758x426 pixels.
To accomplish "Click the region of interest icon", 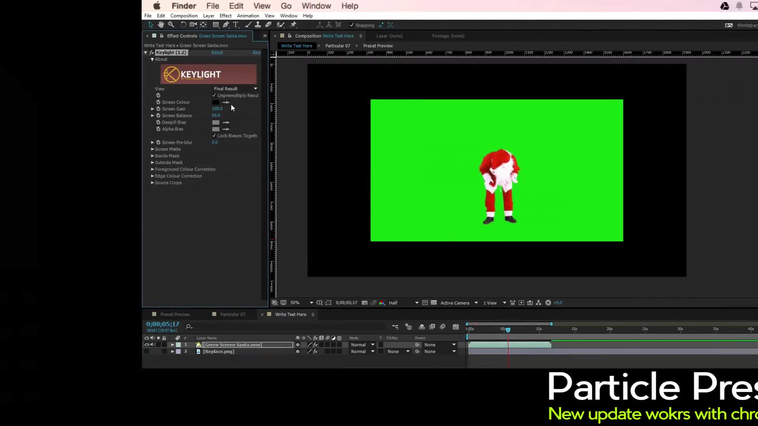I will pos(425,303).
